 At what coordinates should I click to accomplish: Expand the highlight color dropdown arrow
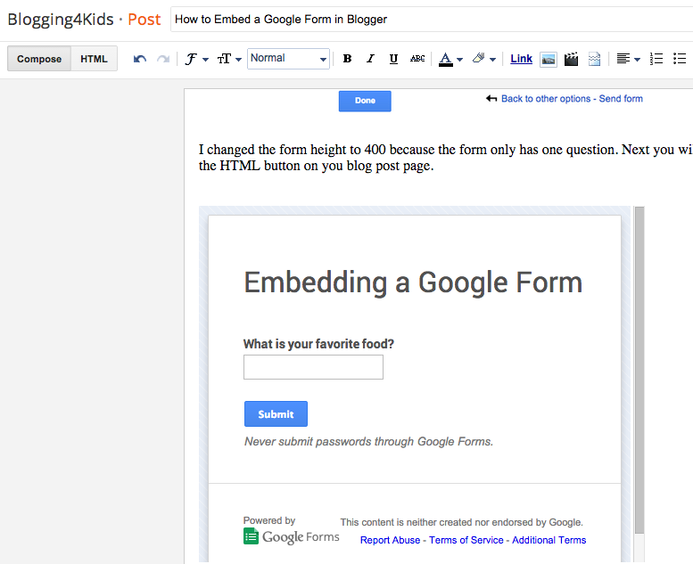click(x=493, y=60)
